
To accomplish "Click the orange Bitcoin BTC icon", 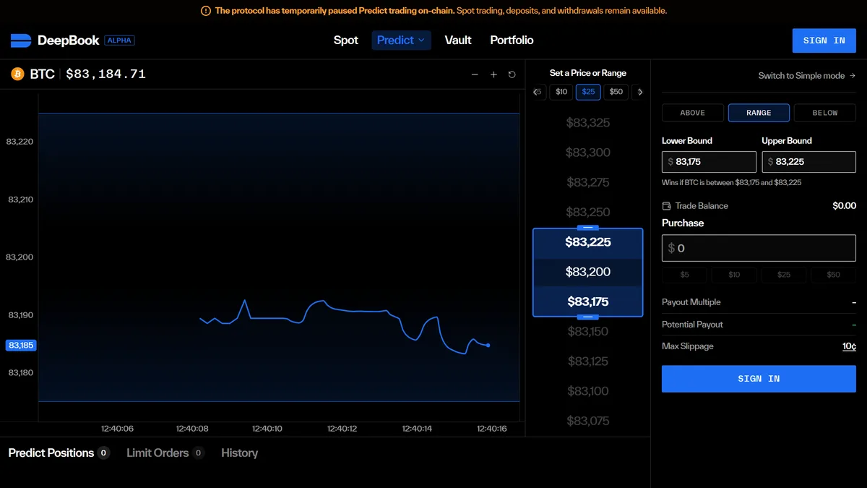I will click(17, 74).
